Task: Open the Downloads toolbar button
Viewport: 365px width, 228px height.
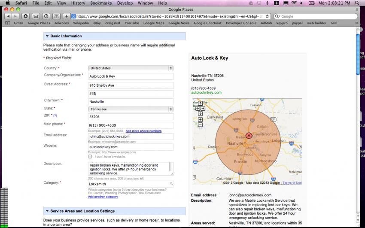Action: tap(26, 16)
